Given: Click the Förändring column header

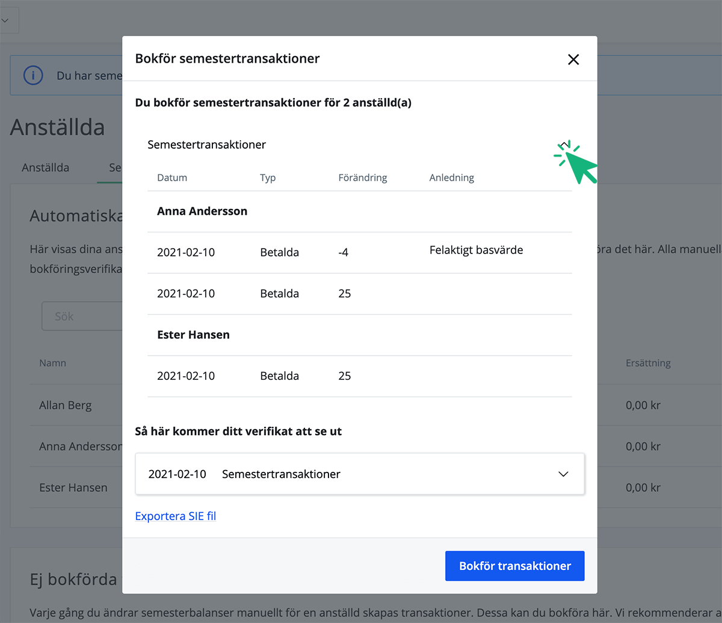Looking at the screenshot, I should [363, 178].
